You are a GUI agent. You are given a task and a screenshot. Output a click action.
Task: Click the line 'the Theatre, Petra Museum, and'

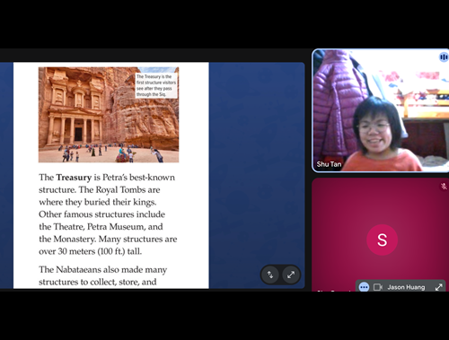(101, 227)
